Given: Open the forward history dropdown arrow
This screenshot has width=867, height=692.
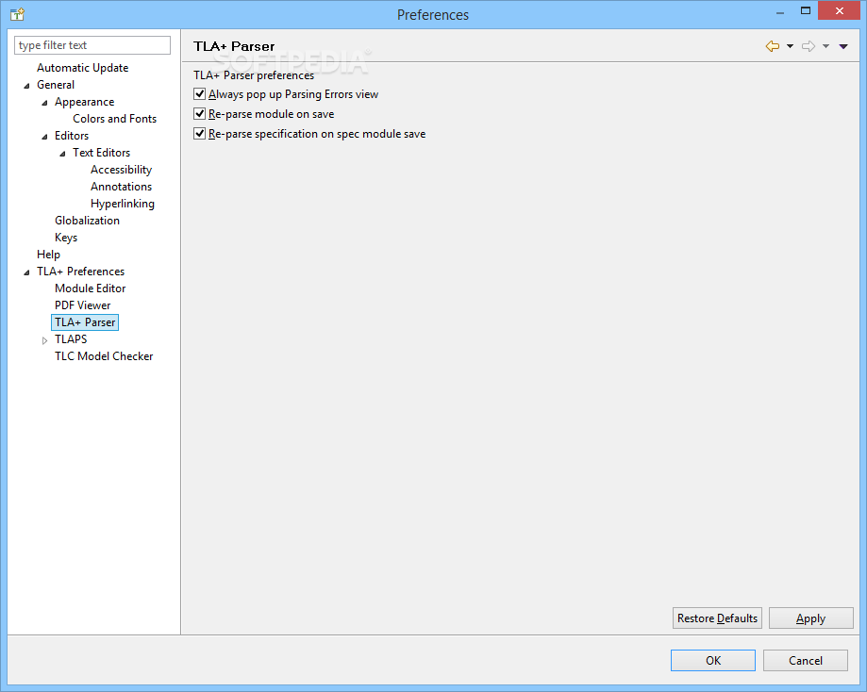Looking at the screenshot, I should pos(825,46).
